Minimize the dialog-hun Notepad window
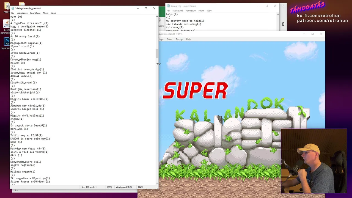The width and height of the screenshot is (352, 198). pyautogui.click(x=137, y=8)
